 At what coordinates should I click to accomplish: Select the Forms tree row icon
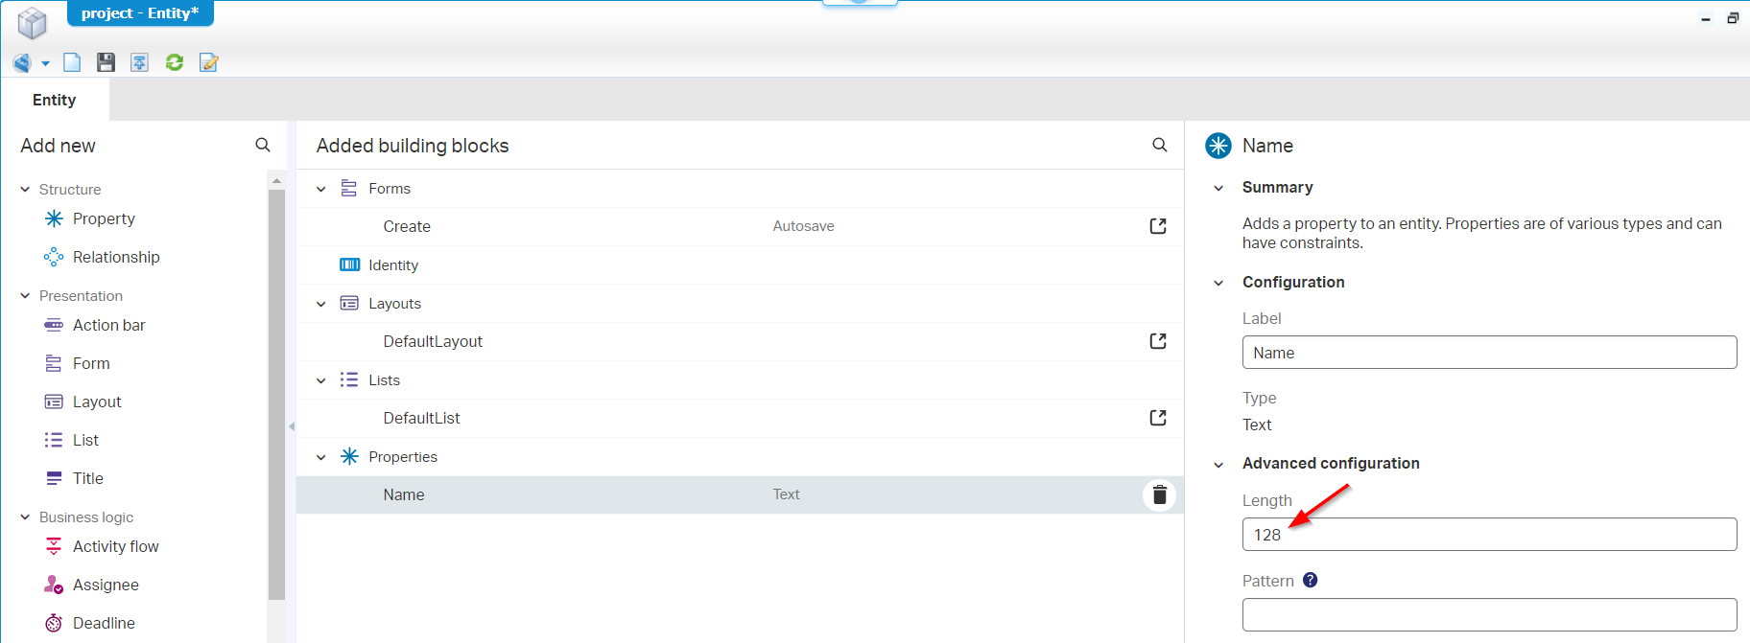click(349, 189)
